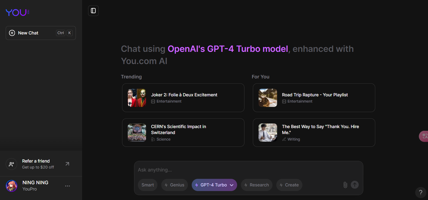Screen dimensions: 428x200
Task: Open Refer a friend offer
Action: pyautogui.click(x=41, y=164)
